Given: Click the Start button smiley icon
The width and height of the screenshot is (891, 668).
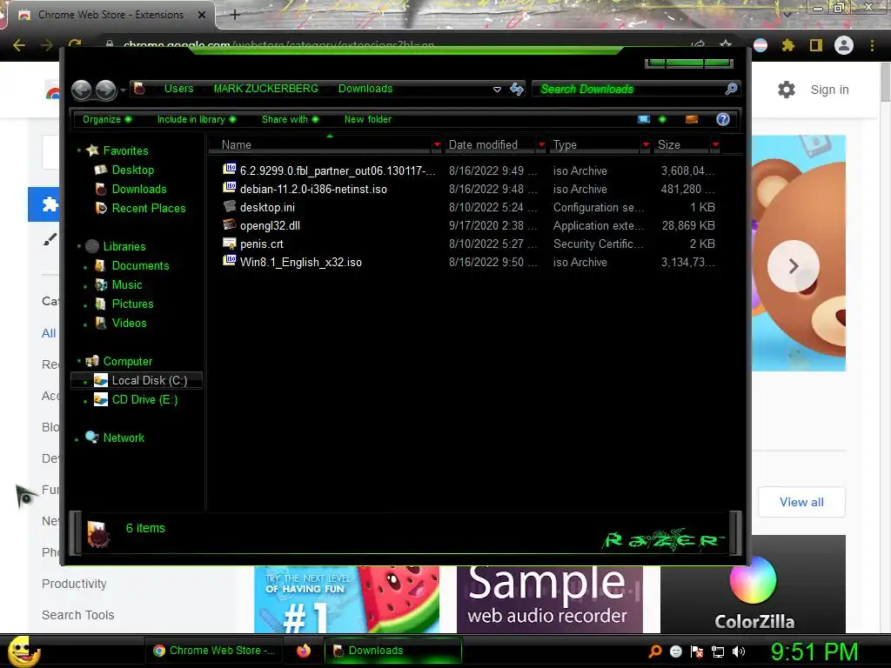Looking at the screenshot, I should coord(23,651).
